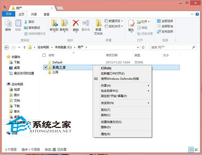Click the Forward navigation arrow
This screenshot has height=155, width=202.
click(13, 47)
